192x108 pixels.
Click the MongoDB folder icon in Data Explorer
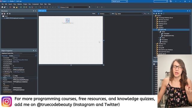tap(157, 48)
